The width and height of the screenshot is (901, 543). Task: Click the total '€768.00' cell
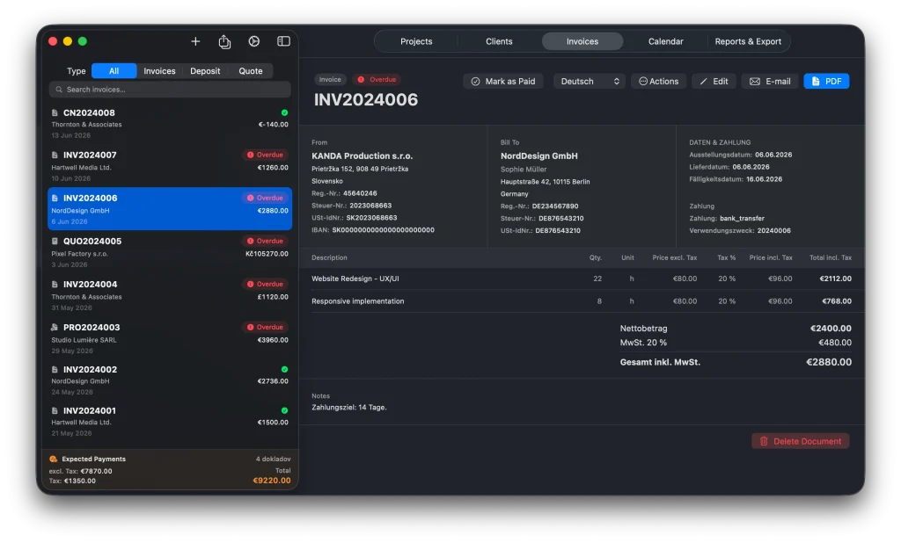[x=837, y=301]
